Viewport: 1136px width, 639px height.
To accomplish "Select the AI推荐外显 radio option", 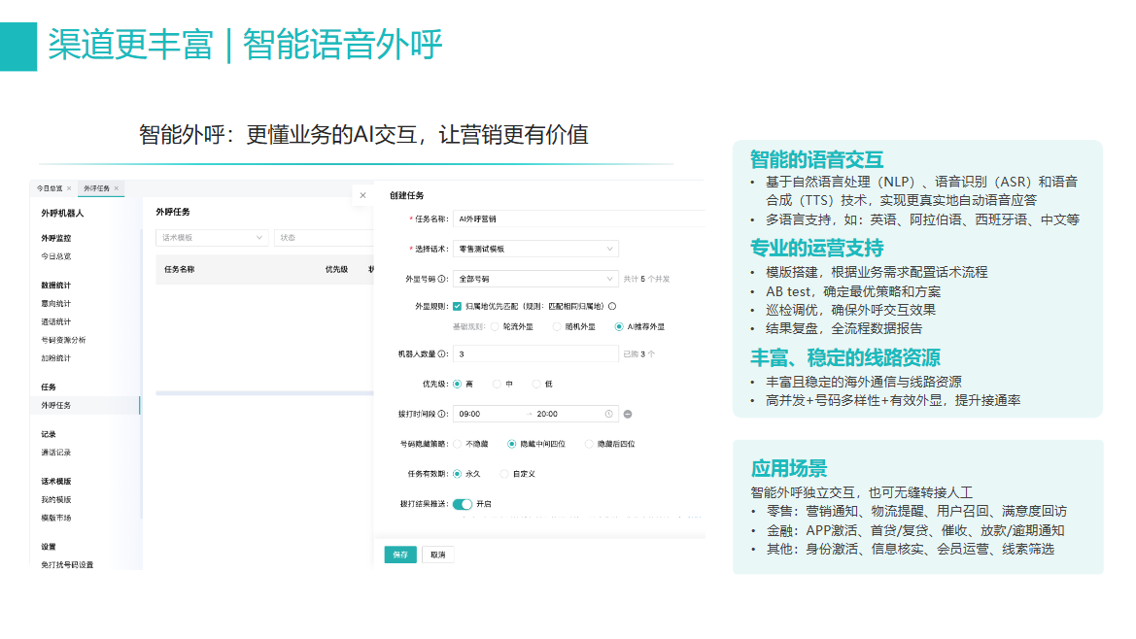I will [x=619, y=326].
